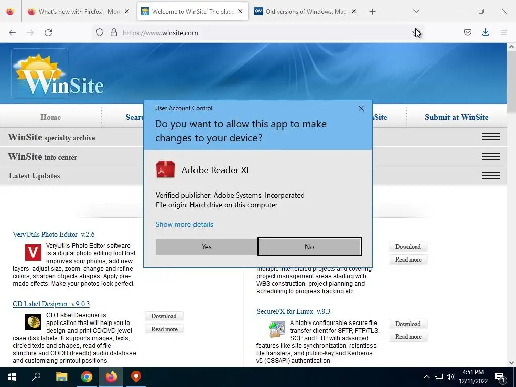The height and width of the screenshot is (387, 516).
Task: Open the Home menu item
Action: (51, 117)
